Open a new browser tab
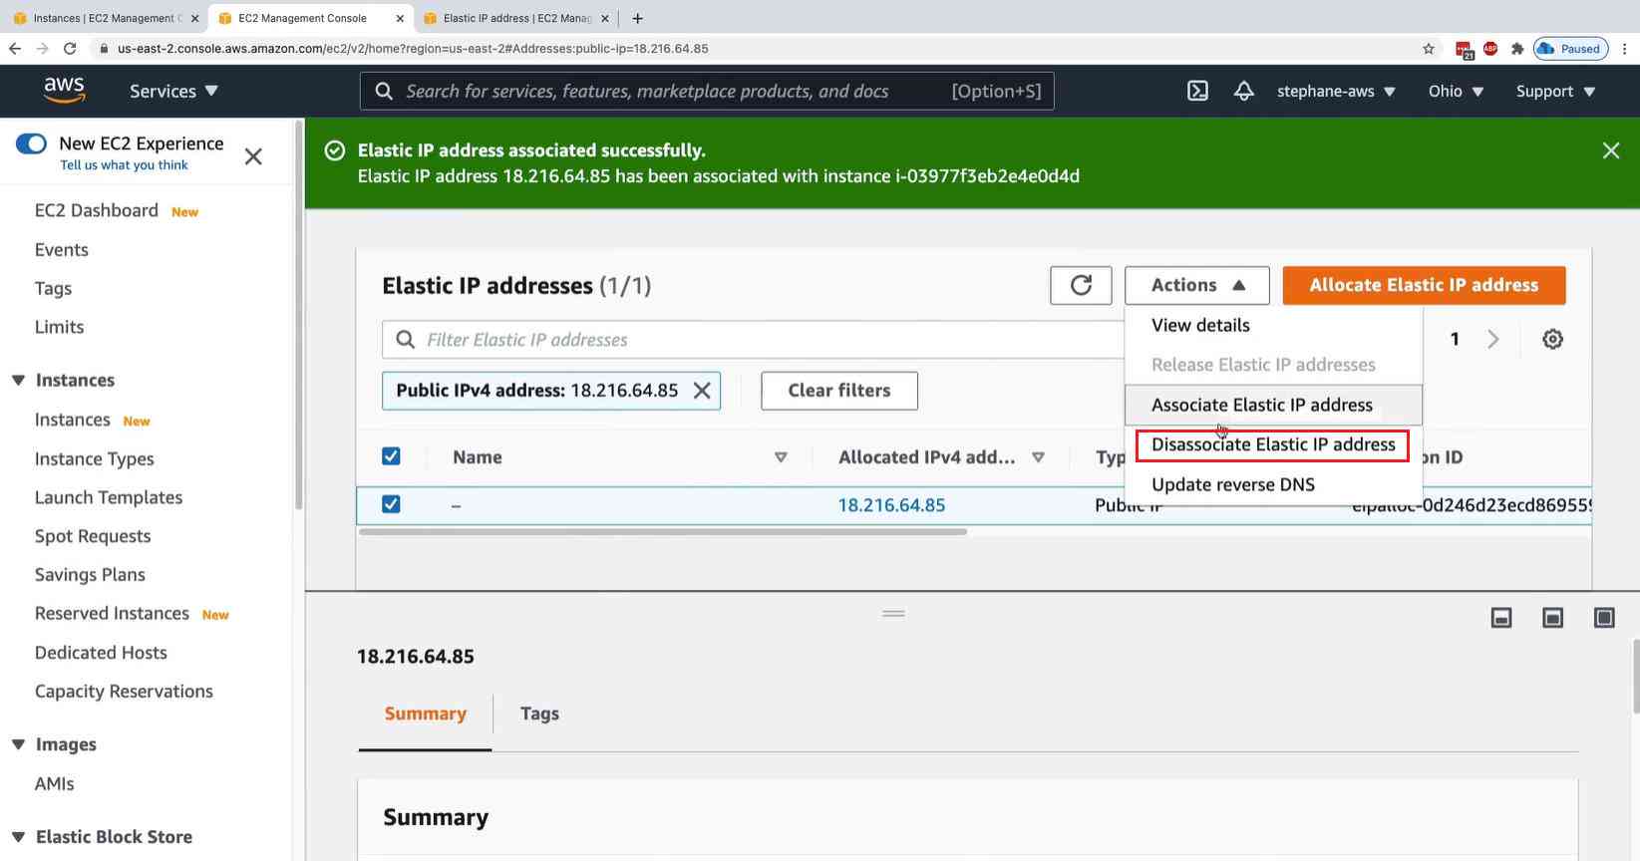The height and width of the screenshot is (861, 1640). (x=638, y=18)
